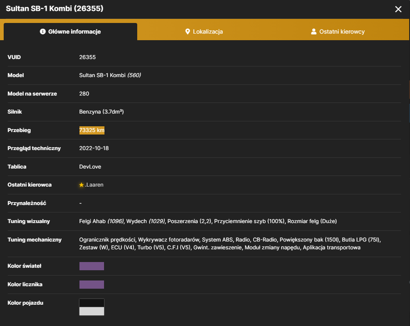Viewport: 410px width, 326px height.
Task: Open the Ostatni kierowcy tab
Action: point(338,32)
